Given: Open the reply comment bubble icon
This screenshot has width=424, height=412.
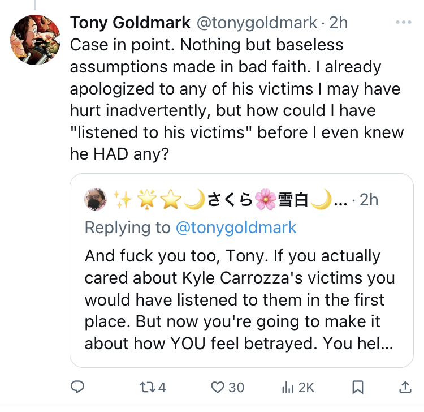Looking at the screenshot, I should pyautogui.click(x=77, y=387).
